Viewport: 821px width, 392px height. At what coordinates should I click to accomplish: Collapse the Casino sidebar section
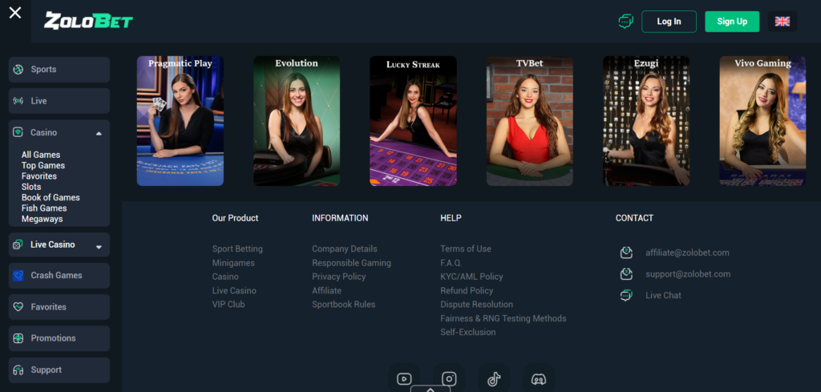[x=99, y=133]
